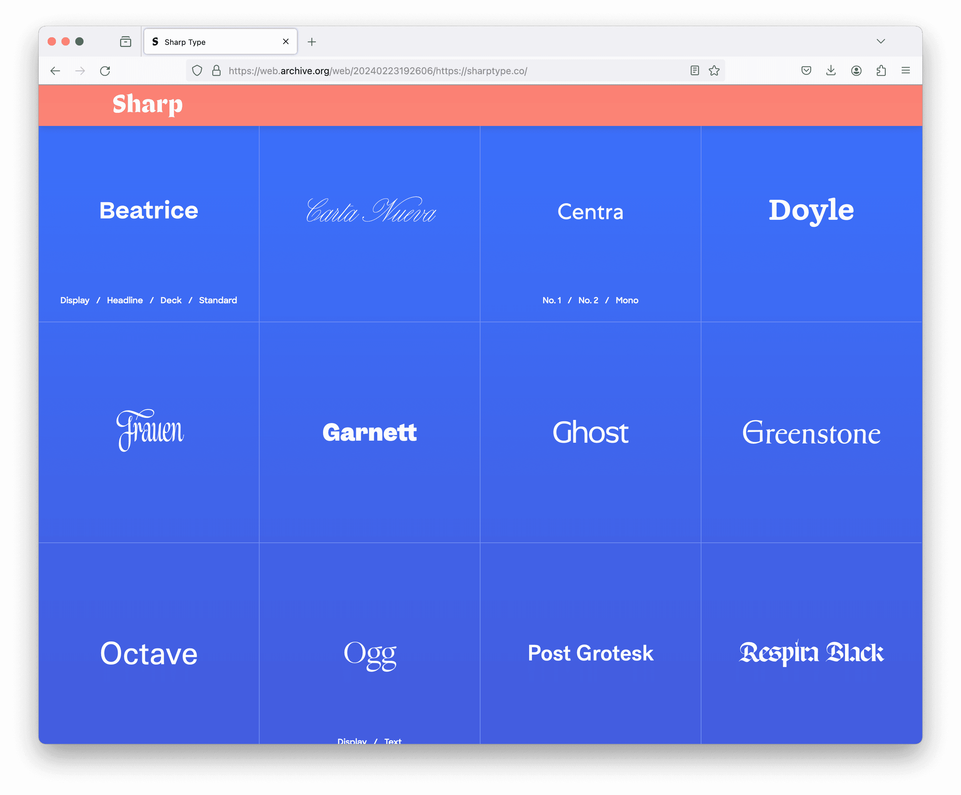961x795 pixels.
Task: Close the Sharp Type tab
Action: pos(286,42)
